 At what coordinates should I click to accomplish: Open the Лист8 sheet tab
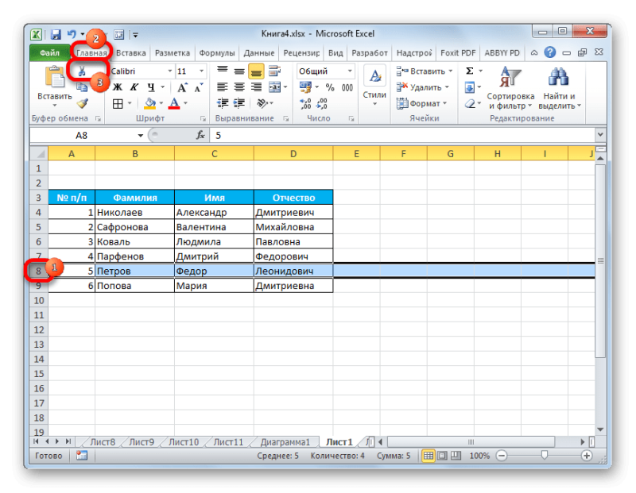103,442
